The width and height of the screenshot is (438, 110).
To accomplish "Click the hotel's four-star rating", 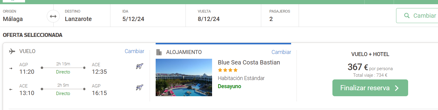I will [228, 70].
